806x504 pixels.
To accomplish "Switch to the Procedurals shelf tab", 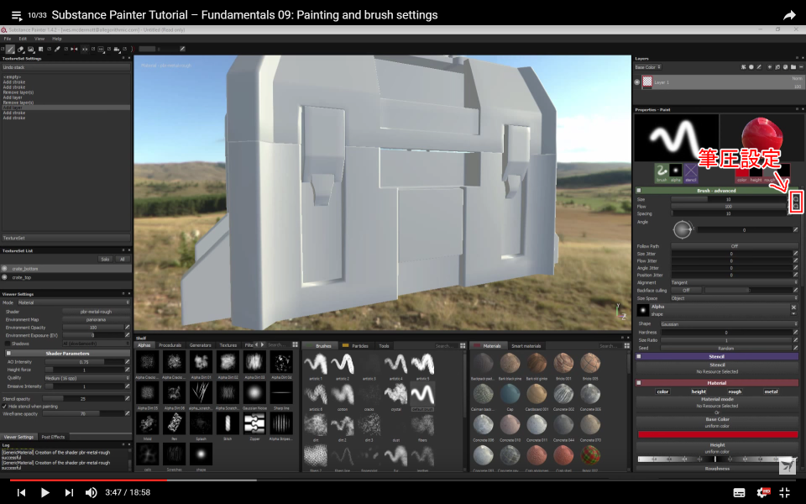I will pos(170,345).
